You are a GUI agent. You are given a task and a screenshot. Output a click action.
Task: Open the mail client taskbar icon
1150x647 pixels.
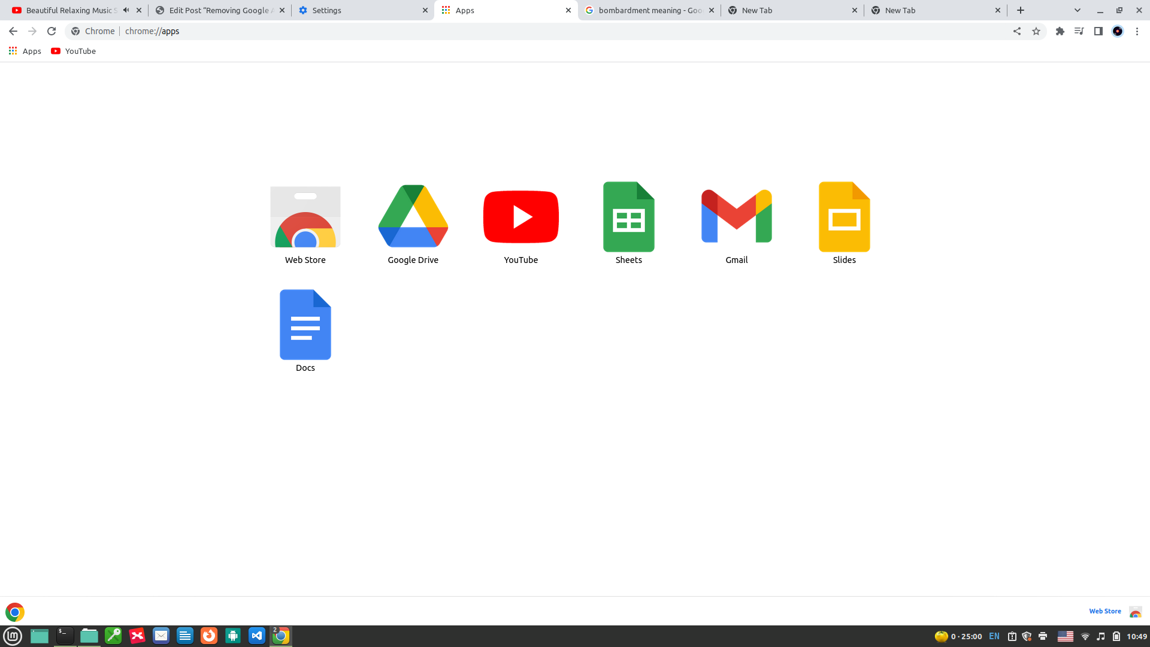(x=161, y=636)
